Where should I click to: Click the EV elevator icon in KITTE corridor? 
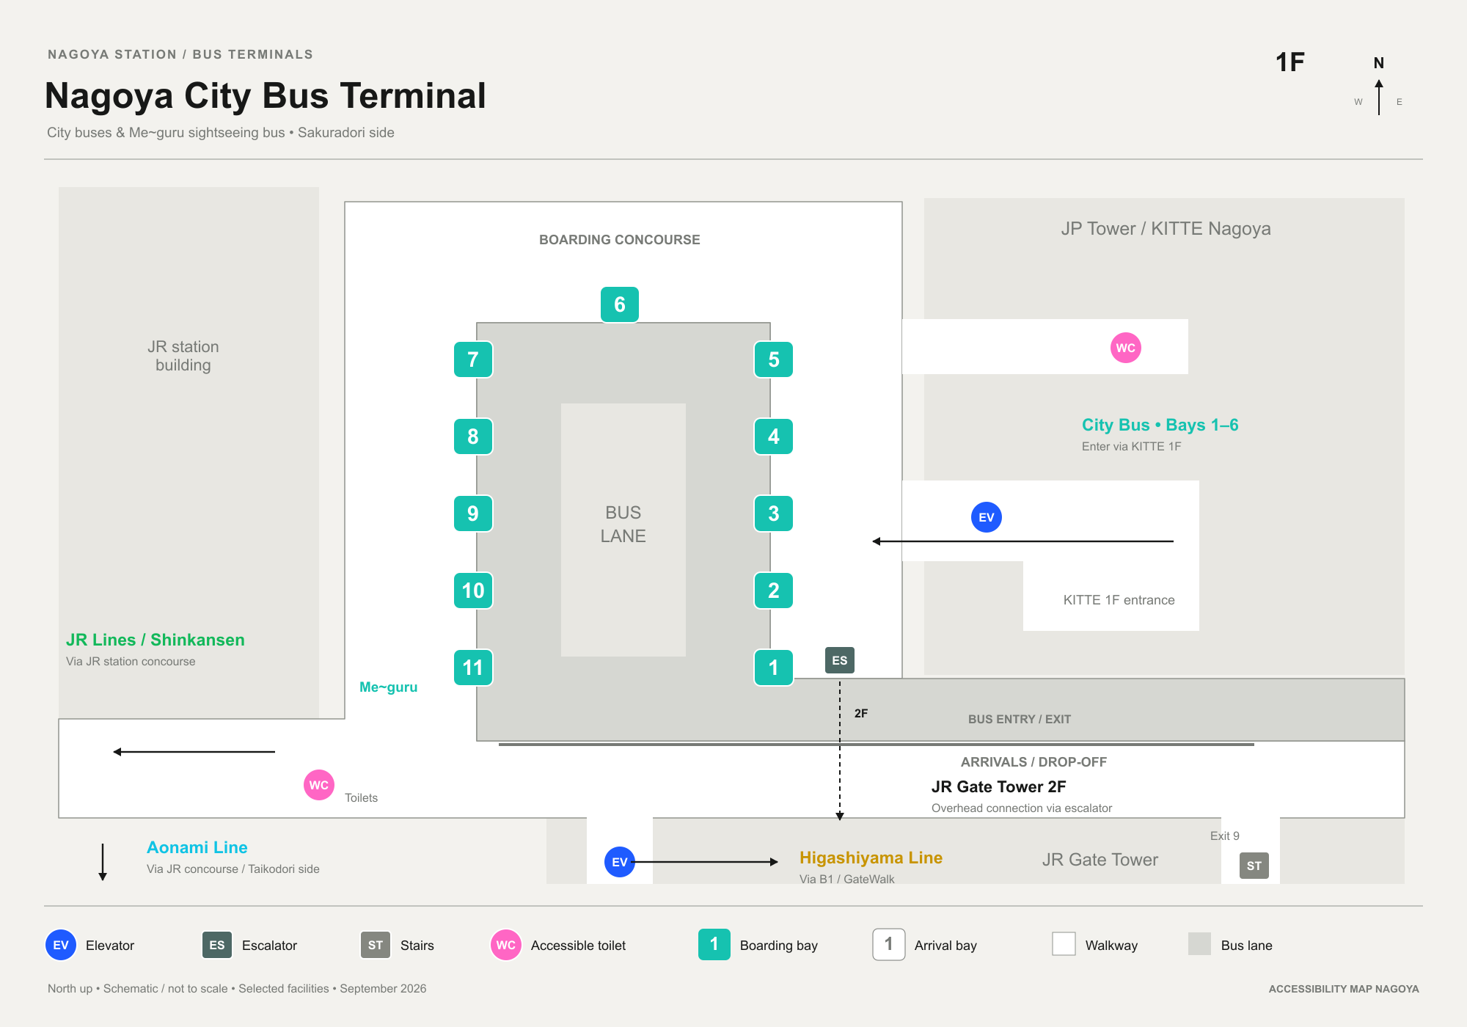point(987,517)
